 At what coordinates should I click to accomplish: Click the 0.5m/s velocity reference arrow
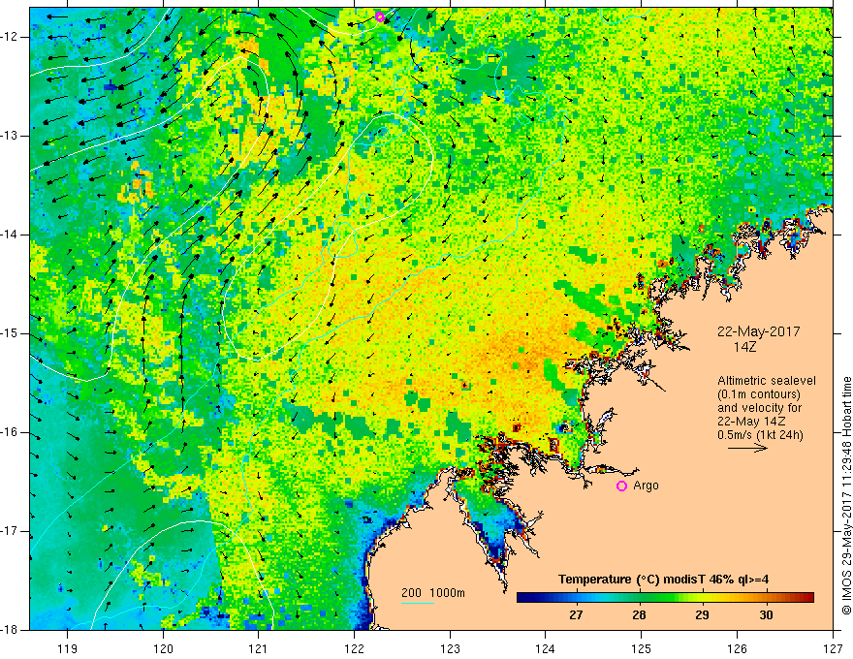click(x=747, y=448)
